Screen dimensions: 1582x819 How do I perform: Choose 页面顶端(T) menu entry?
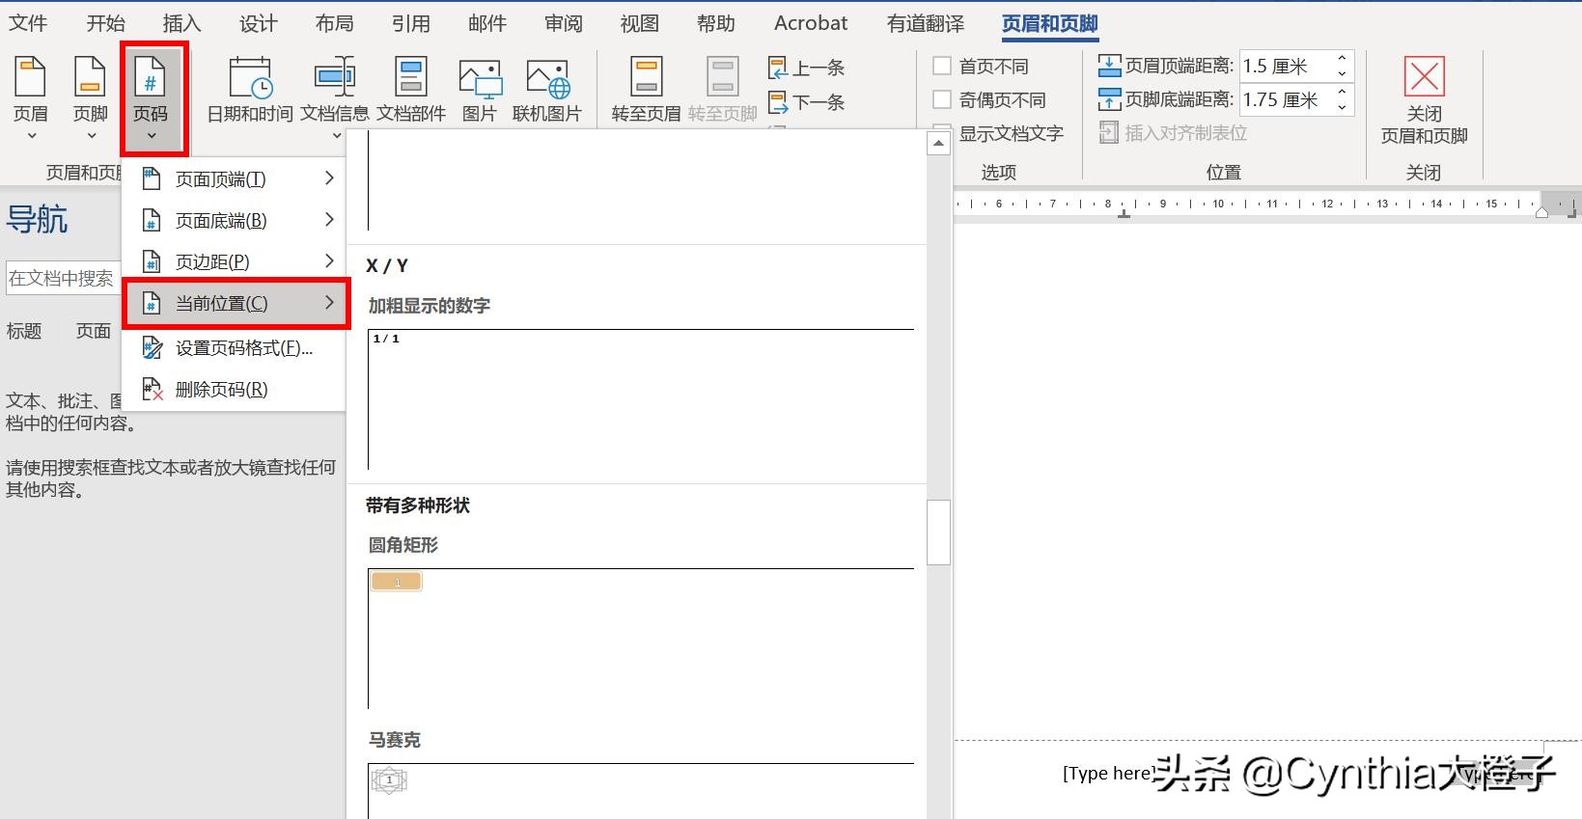[x=235, y=178]
